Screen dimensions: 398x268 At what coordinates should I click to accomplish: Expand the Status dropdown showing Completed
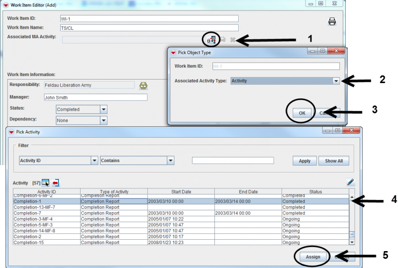[x=103, y=109]
